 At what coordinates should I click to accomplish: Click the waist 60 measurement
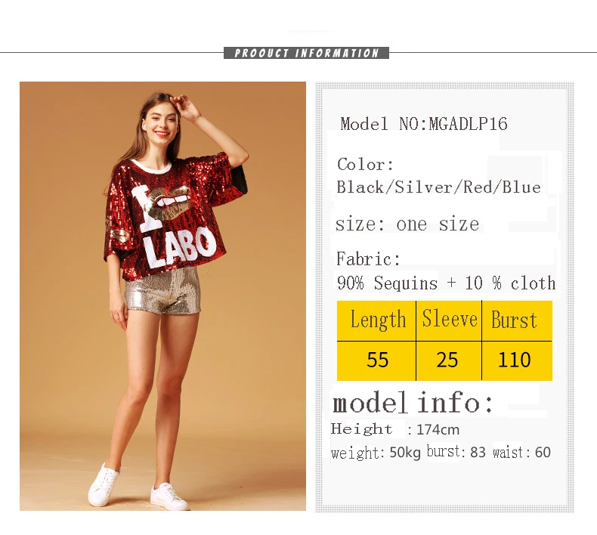[x=521, y=453]
